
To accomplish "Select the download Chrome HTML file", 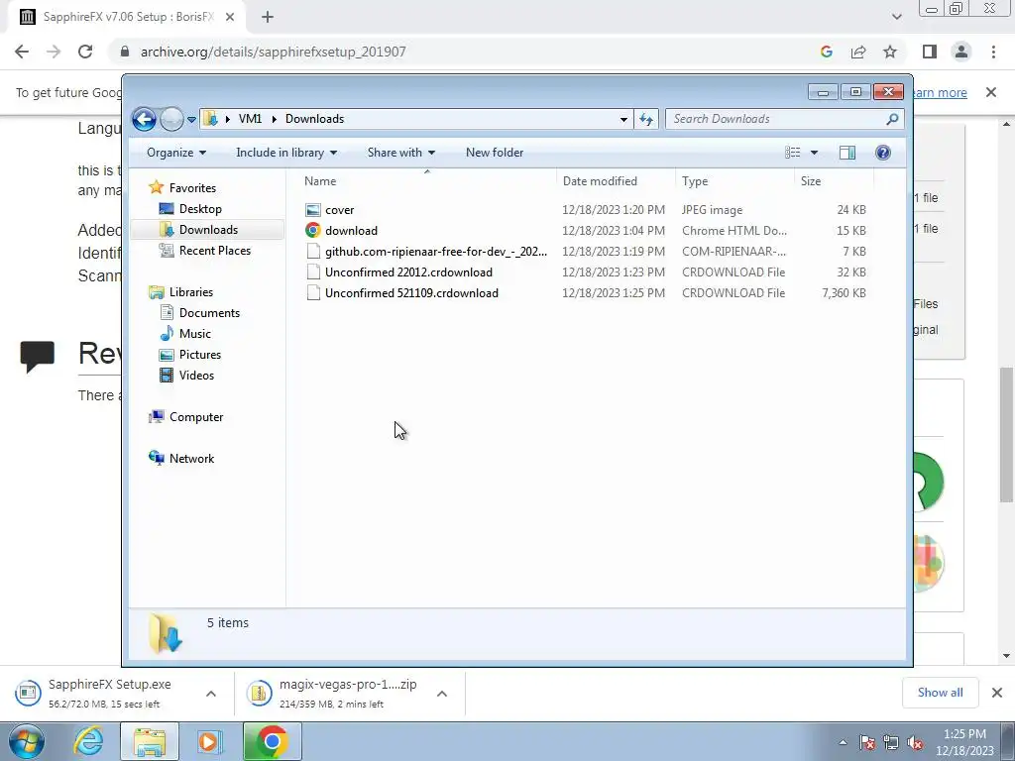I will (585, 230).
